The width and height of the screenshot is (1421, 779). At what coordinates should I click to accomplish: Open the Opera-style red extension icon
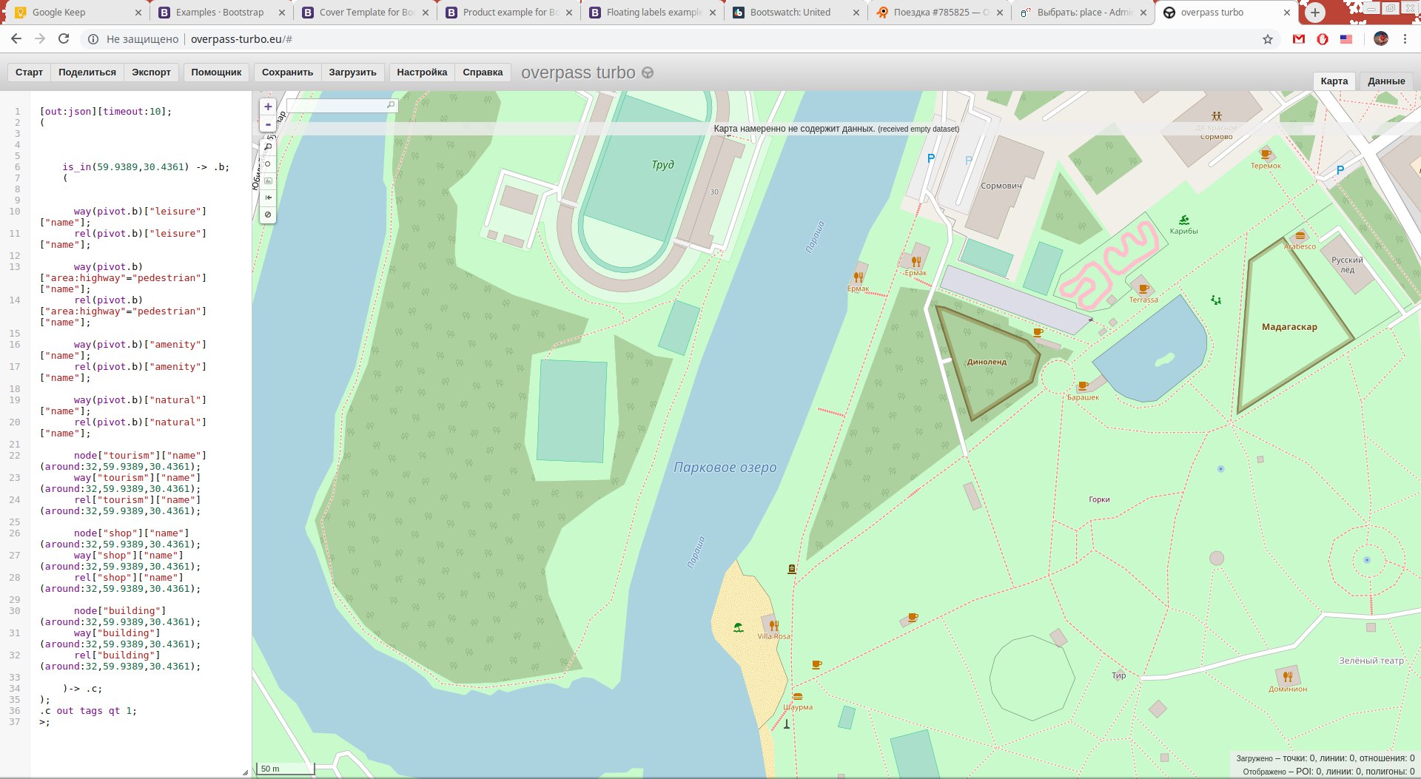tap(1323, 39)
